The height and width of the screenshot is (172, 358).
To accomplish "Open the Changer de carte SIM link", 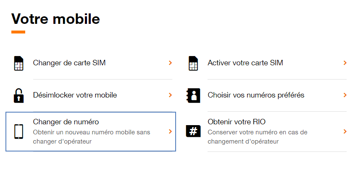I will coord(69,63).
